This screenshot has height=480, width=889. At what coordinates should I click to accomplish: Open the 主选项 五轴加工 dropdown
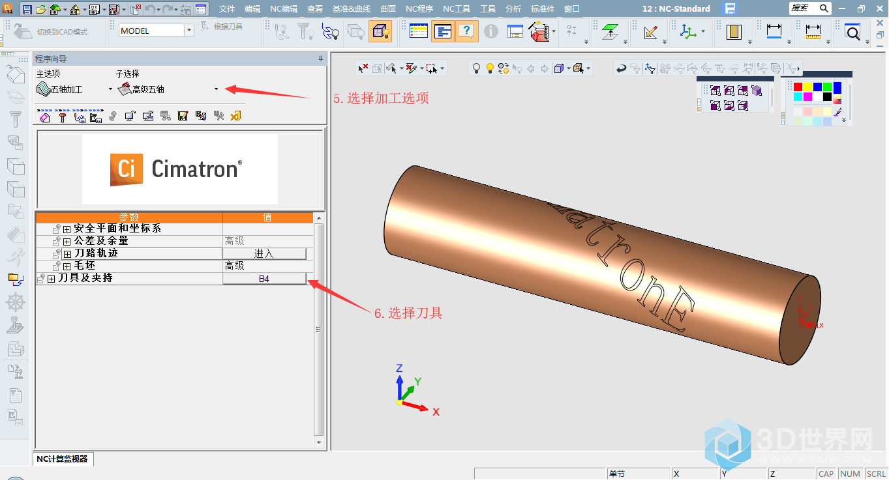[x=110, y=89]
